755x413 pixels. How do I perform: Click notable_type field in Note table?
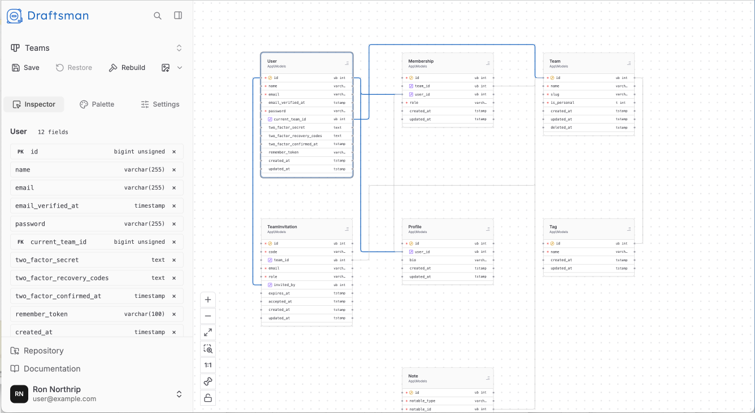click(x=448, y=401)
